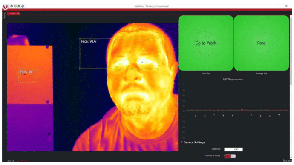The width and height of the screenshot is (294, 165).
Task: Click the first gray quick-access toolbar icon
Action: pos(12,6)
